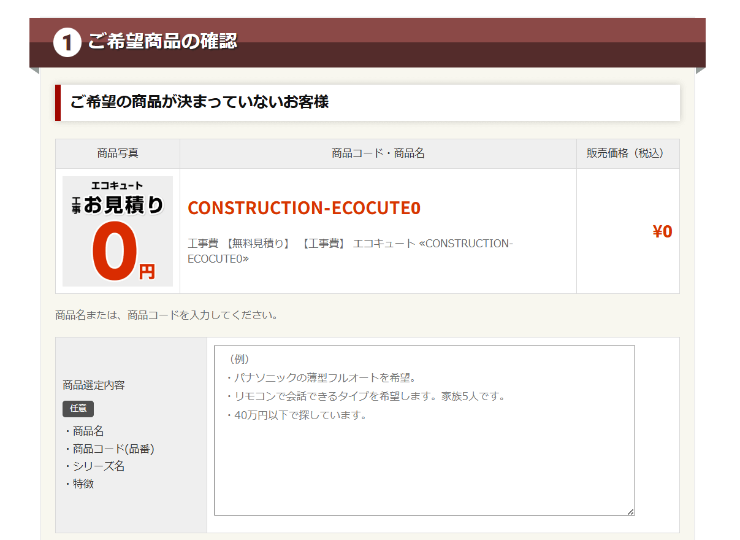Click the text area resize handle corner

coord(631,512)
